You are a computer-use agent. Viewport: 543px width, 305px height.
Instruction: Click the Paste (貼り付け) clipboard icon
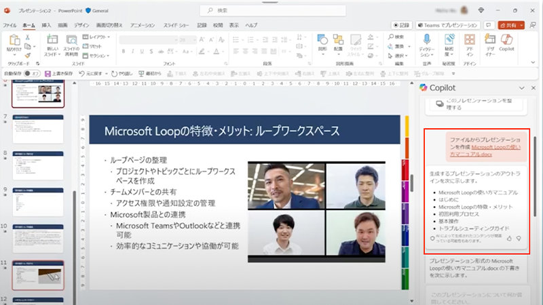click(14, 44)
